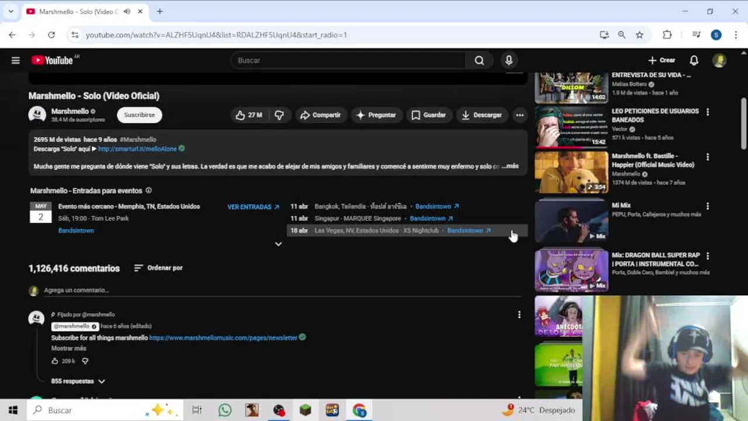748x421 pixels.
Task: Bookmark this page with the star icon
Action: [x=639, y=35]
